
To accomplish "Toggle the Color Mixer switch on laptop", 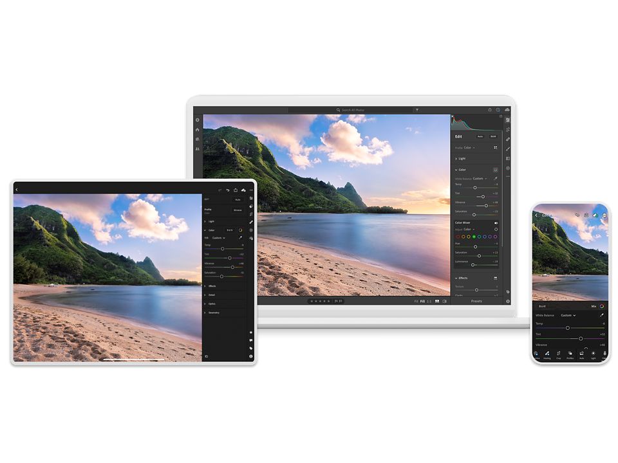I will point(496,222).
